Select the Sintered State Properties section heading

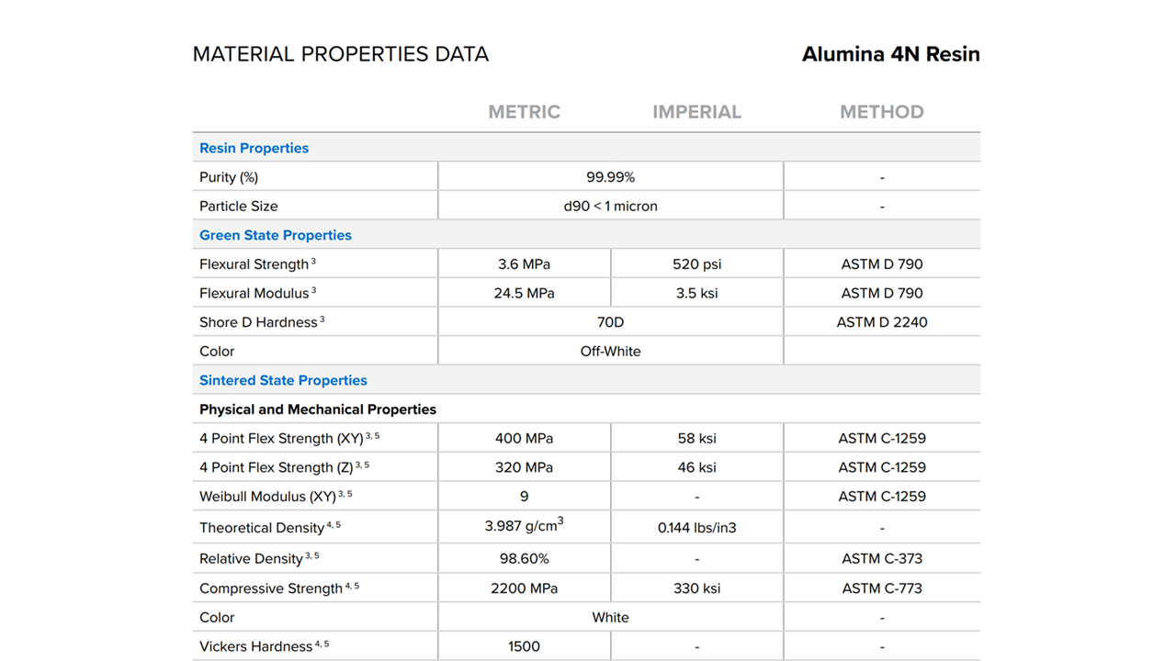click(x=283, y=380)
